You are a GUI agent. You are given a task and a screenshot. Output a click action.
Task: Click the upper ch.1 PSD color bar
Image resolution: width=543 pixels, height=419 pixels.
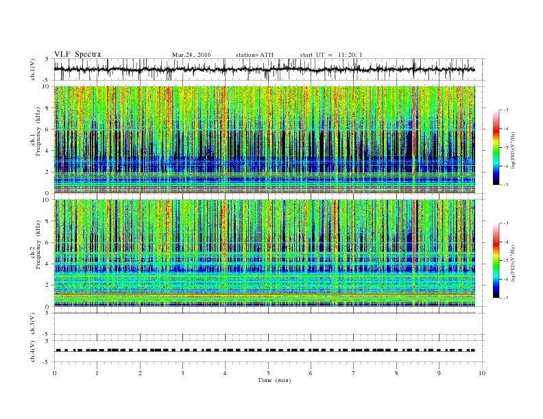tap(496, 147)
